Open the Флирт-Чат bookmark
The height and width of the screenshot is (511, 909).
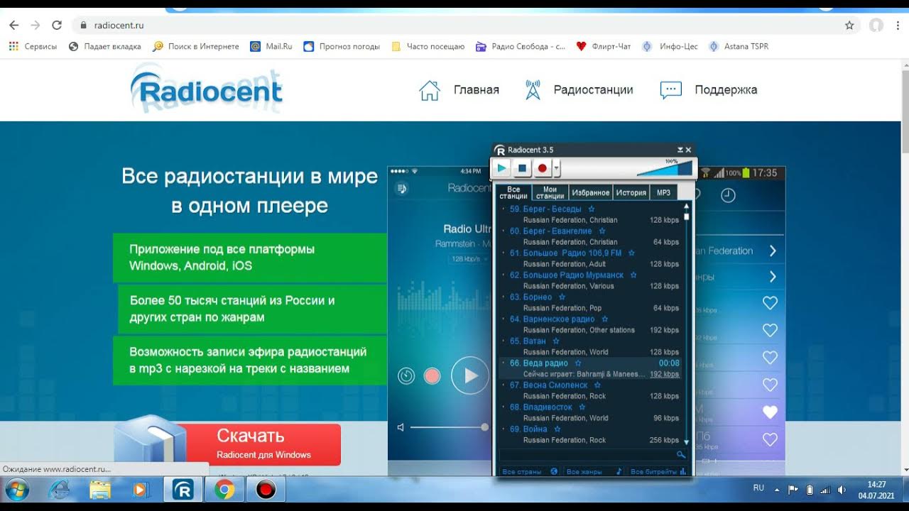603,46
